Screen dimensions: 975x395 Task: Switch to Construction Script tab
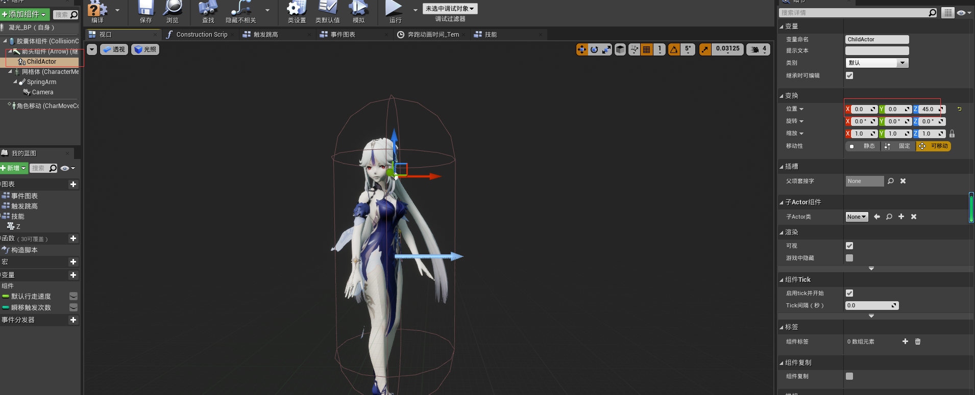coord(201,34)
